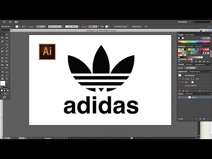This screenshot has width=212, height=159.
Task: Click the color spectrum bar in the Color panel
Action: tap(194, 42)
